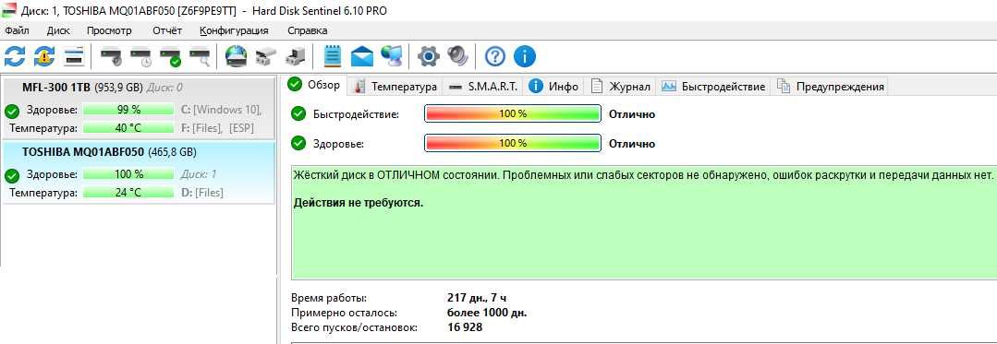997x344 pixels.
Task: Click the gray drive with tower icon
Action: [295, 57]
